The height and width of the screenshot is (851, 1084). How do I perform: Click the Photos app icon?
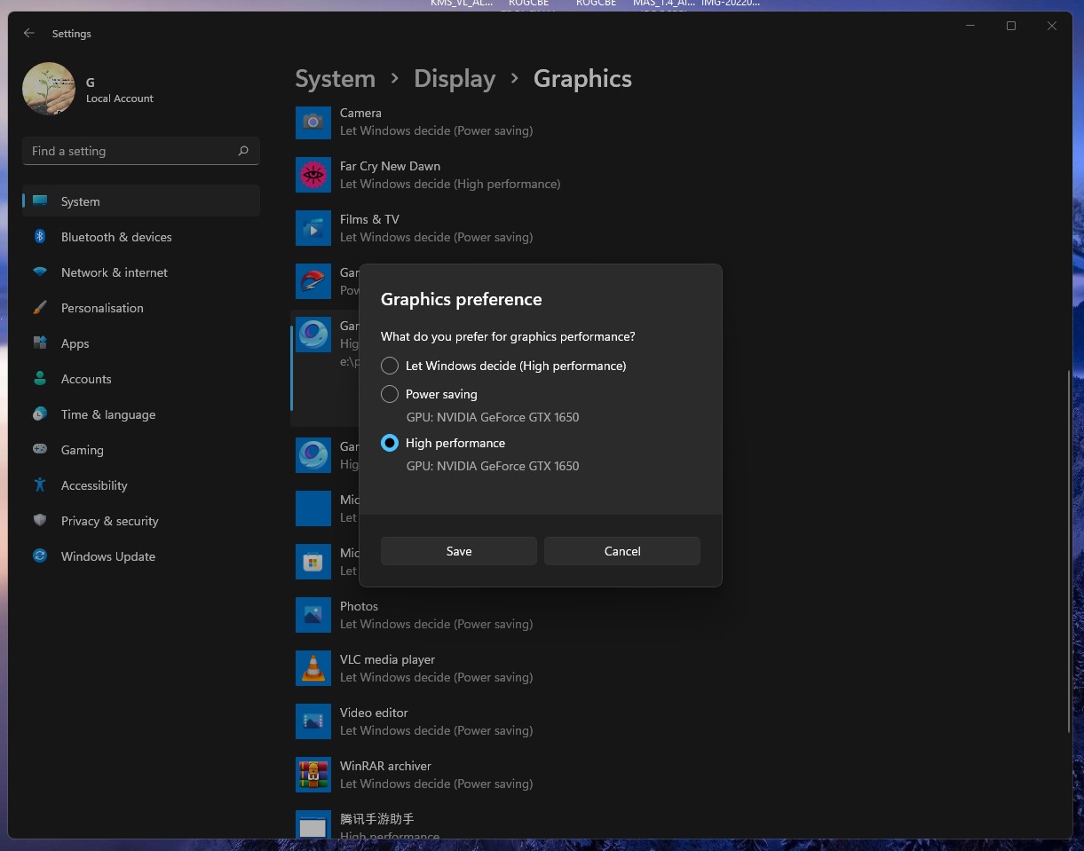(x=313, y=615)
